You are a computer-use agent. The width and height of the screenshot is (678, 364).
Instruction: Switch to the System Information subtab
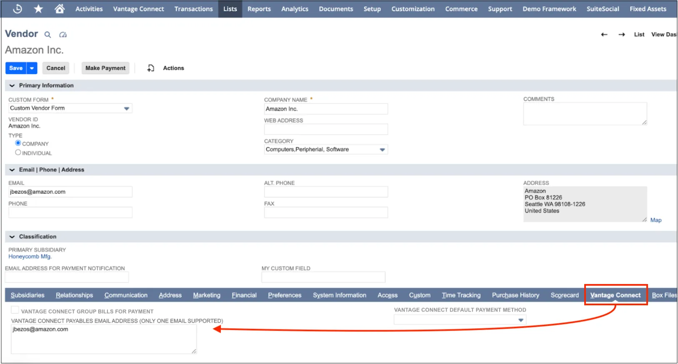click(340, 295)
